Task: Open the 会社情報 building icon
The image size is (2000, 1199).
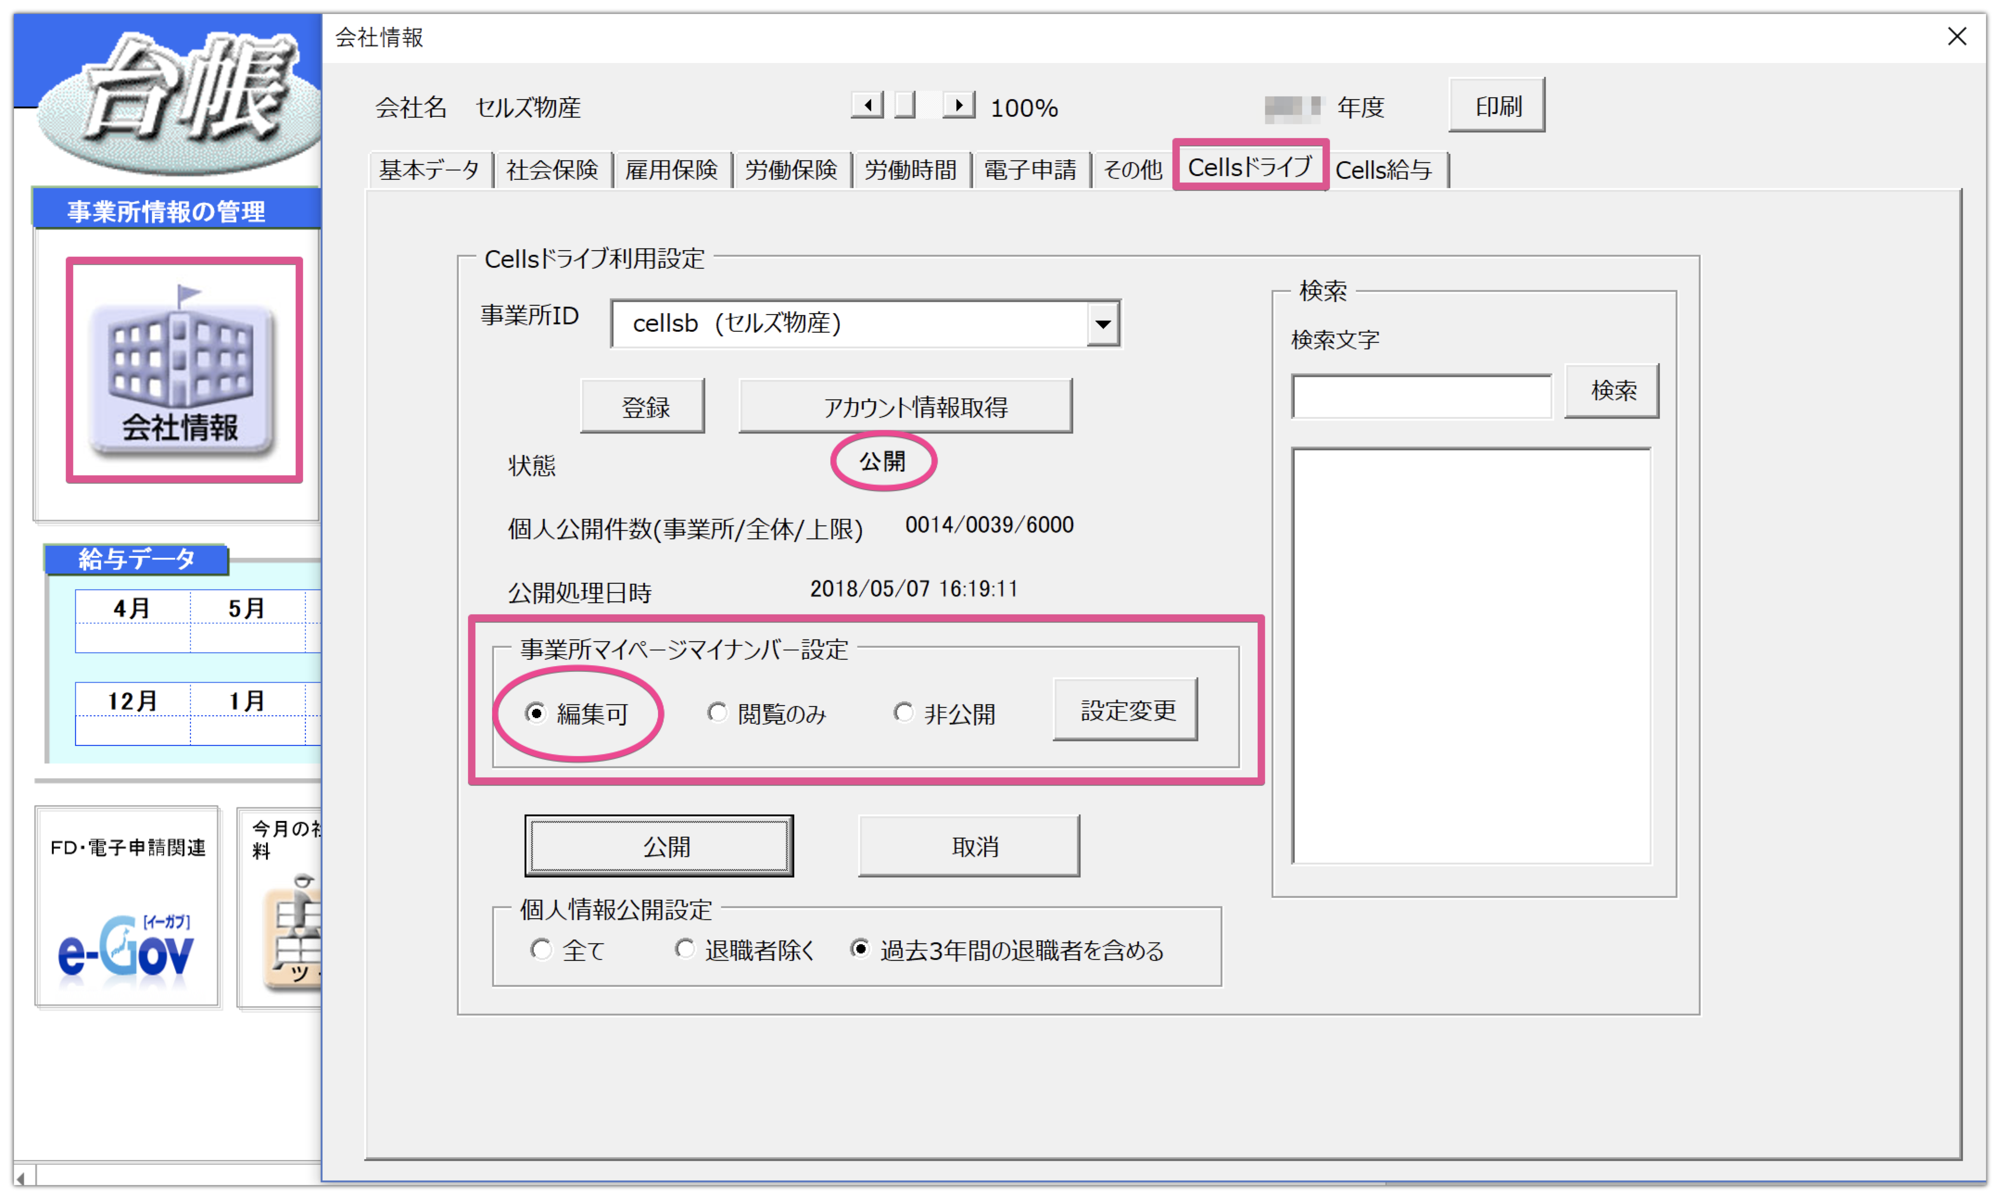Action: click(183, 370)
